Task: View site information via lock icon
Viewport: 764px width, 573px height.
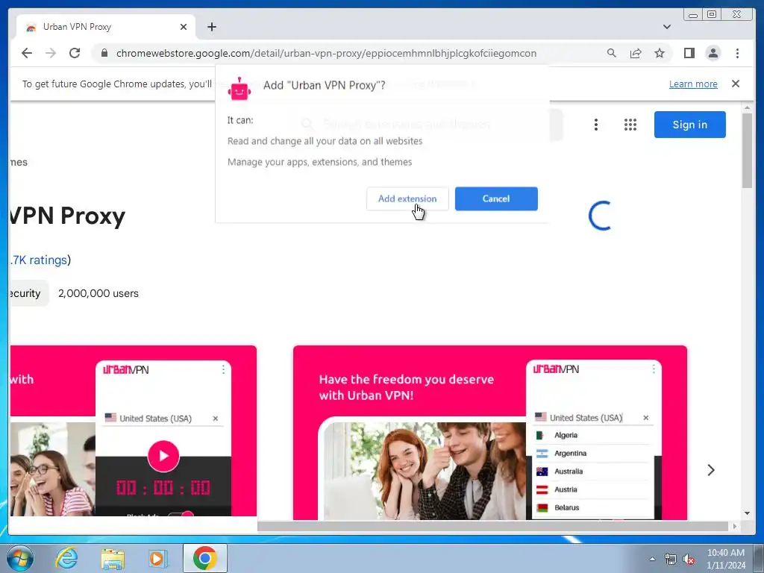Action: click(x=104, y=53)
